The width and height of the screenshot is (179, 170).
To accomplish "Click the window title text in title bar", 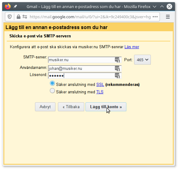I will point(89,6).
